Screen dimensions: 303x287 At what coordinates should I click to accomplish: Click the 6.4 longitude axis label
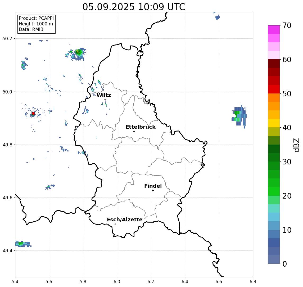coord(185,282)
